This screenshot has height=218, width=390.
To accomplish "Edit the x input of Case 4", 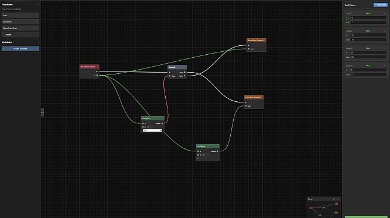I will [368, 70].
